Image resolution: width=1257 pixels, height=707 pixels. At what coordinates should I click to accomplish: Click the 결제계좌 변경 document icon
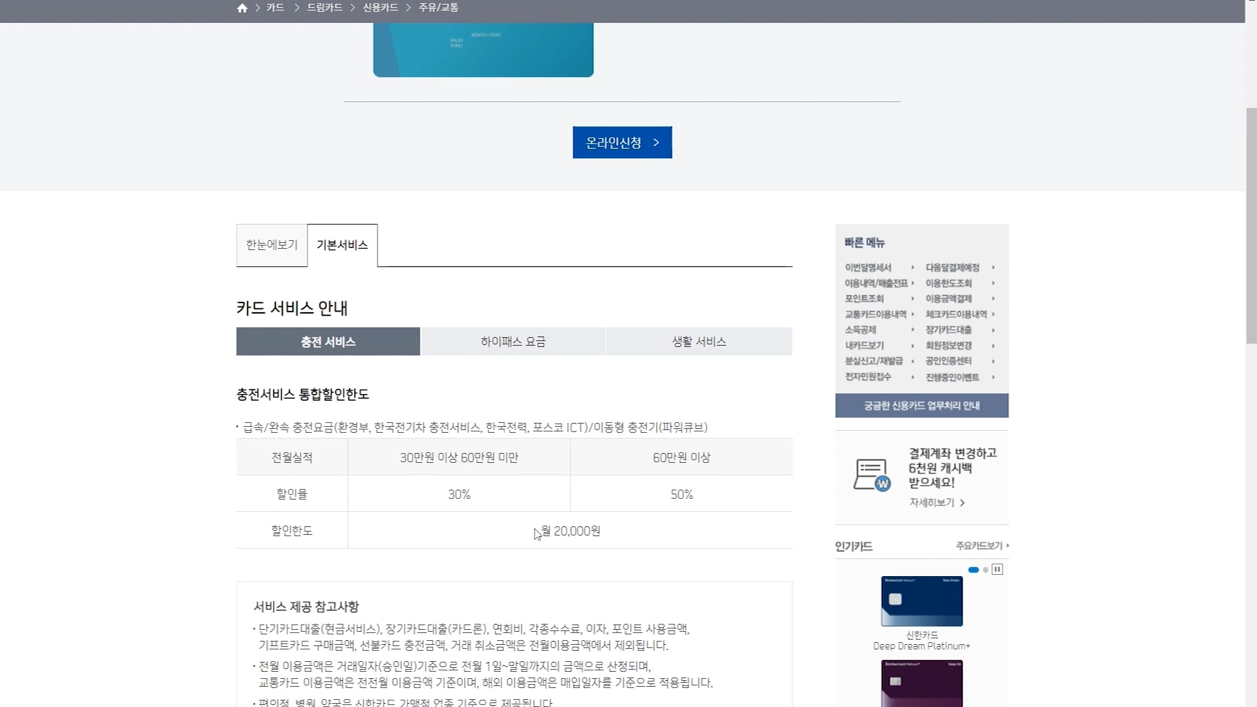[x=871, y=475]
